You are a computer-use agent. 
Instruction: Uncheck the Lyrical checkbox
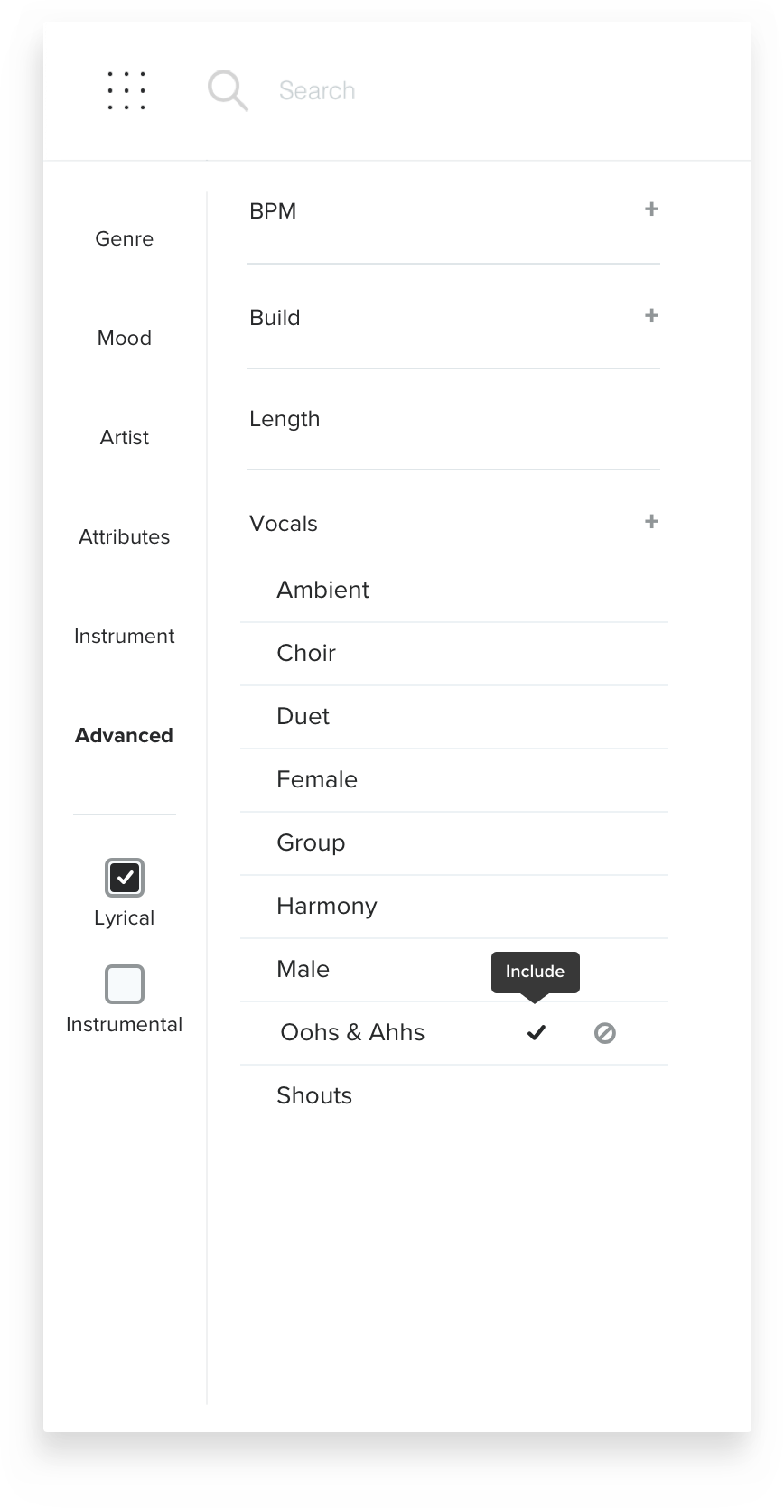tap(124, 877)
